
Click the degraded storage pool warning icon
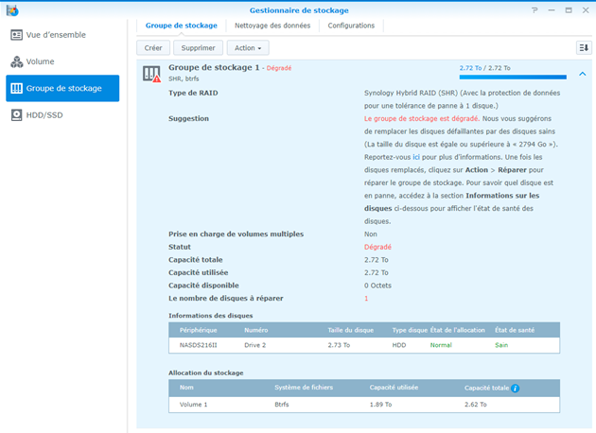coord(151,74)
